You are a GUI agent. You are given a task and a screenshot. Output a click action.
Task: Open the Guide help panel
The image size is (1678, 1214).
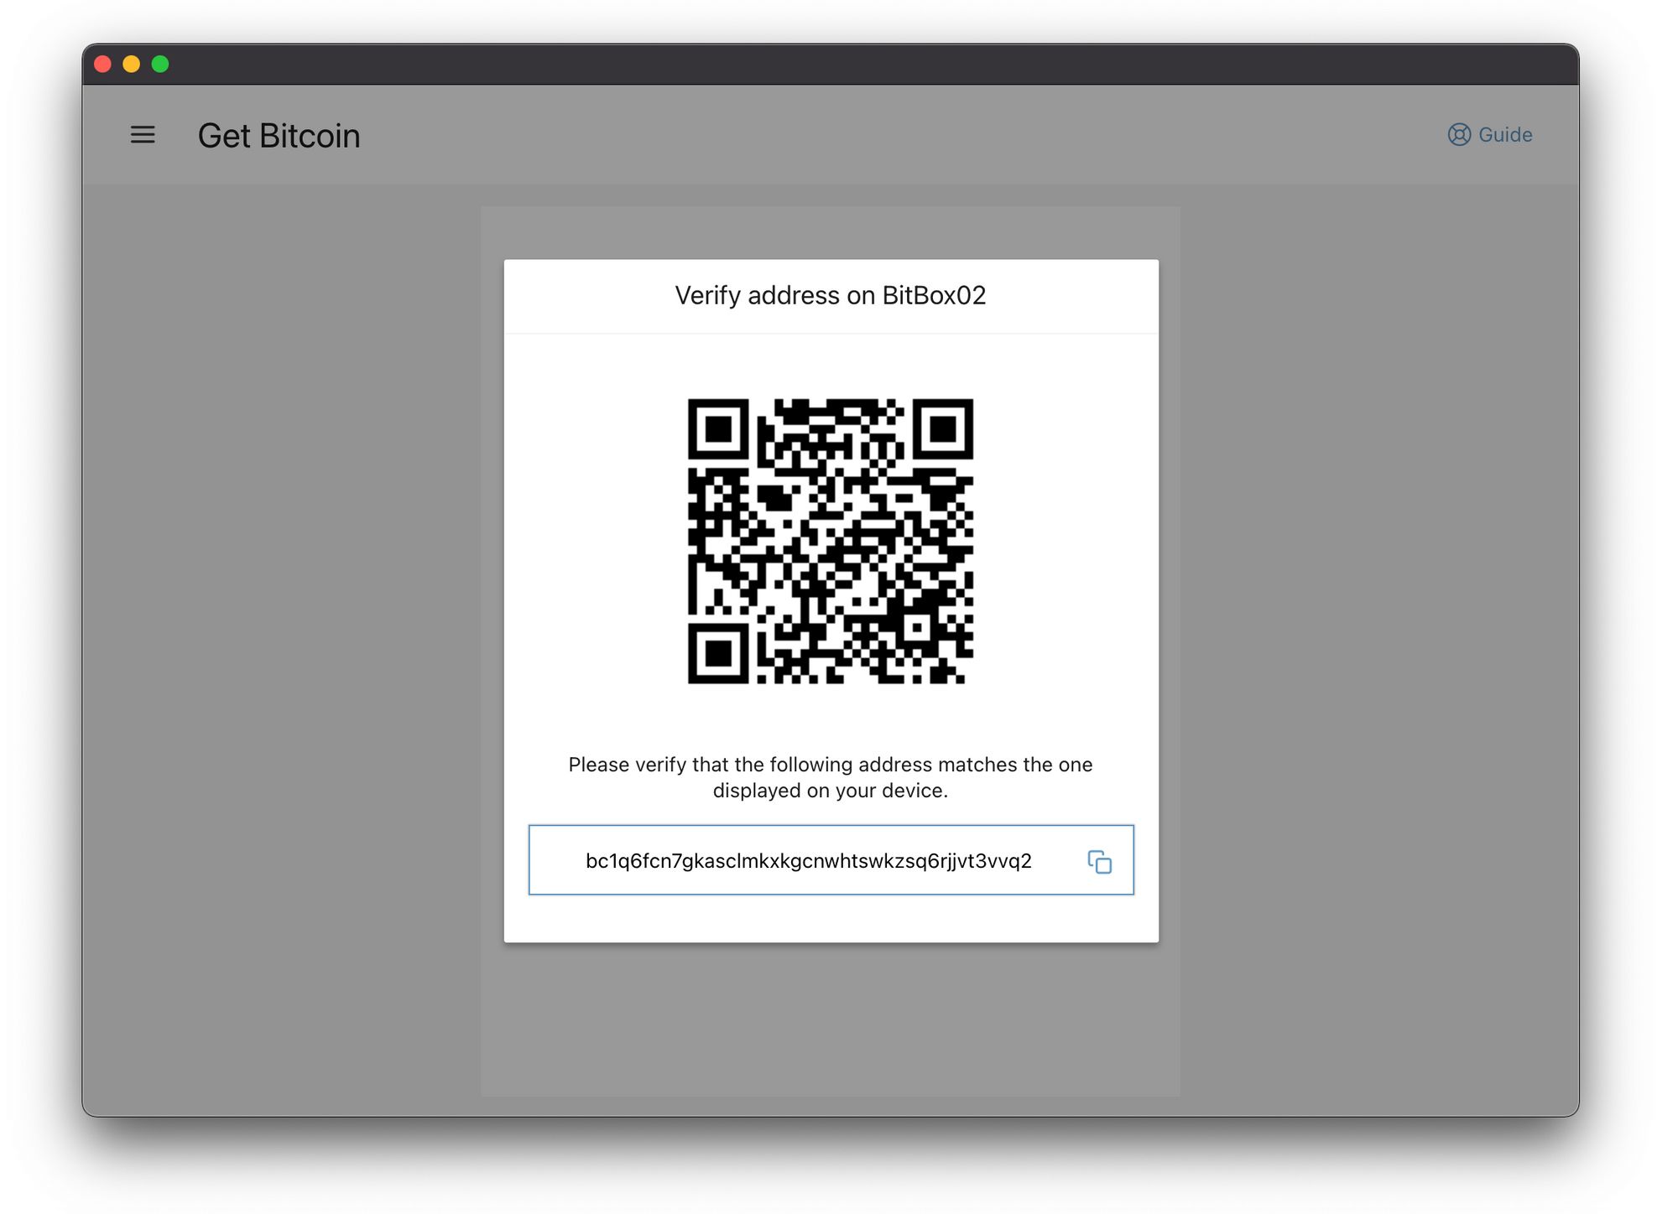[x=1489, y=135]
